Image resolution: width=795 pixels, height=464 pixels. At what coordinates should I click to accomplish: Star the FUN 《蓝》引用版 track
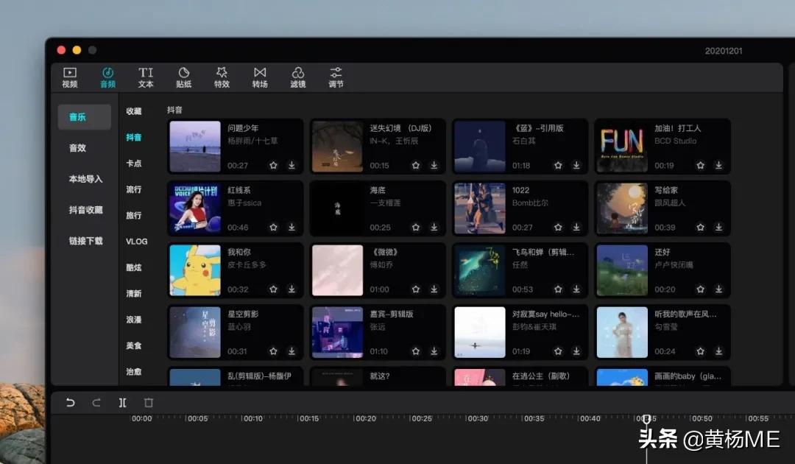(x=558, y=166)
